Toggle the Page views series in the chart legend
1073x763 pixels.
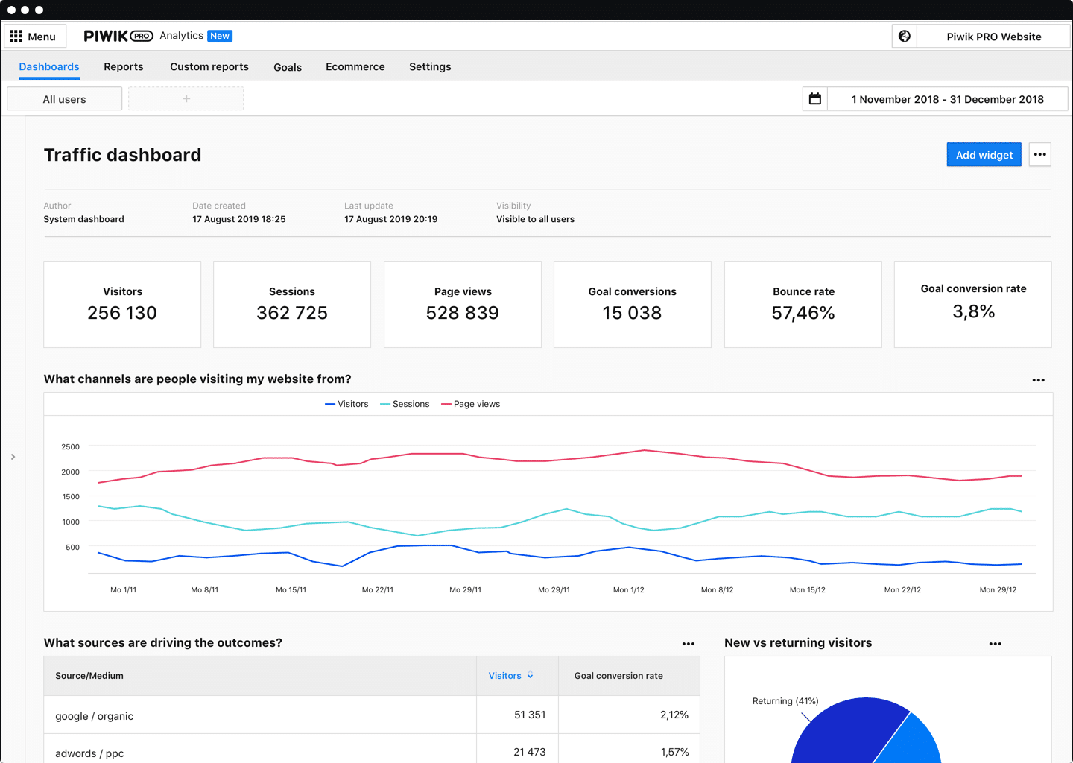(x=470, y=403)
